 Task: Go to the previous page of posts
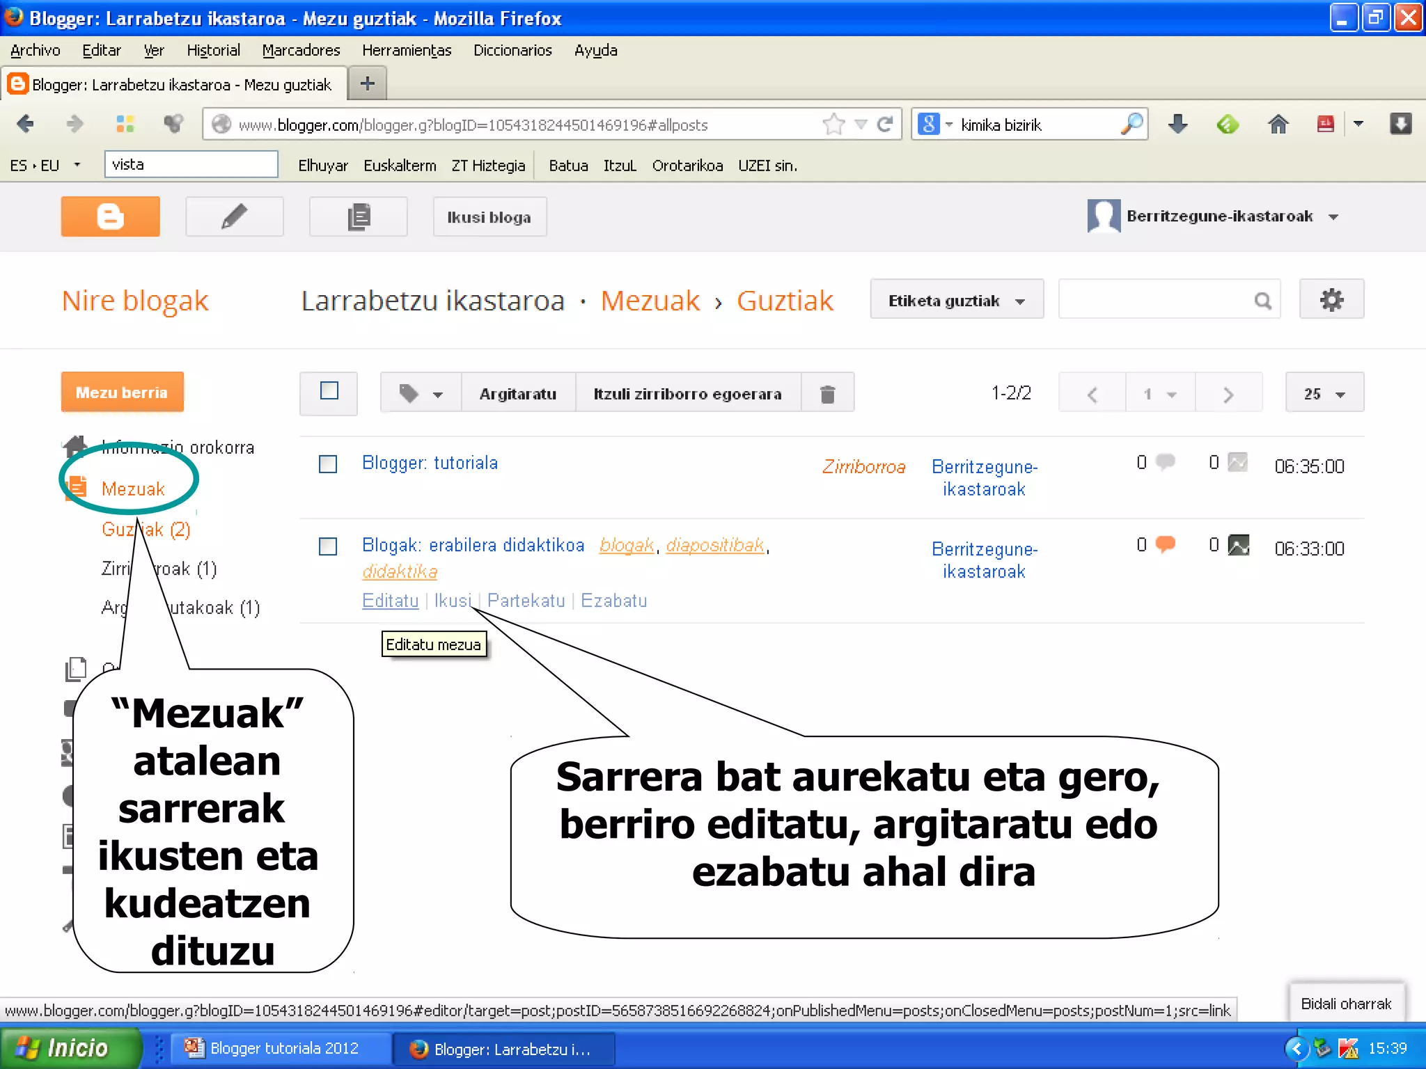pyautogui.click(x=1092, y=393)
